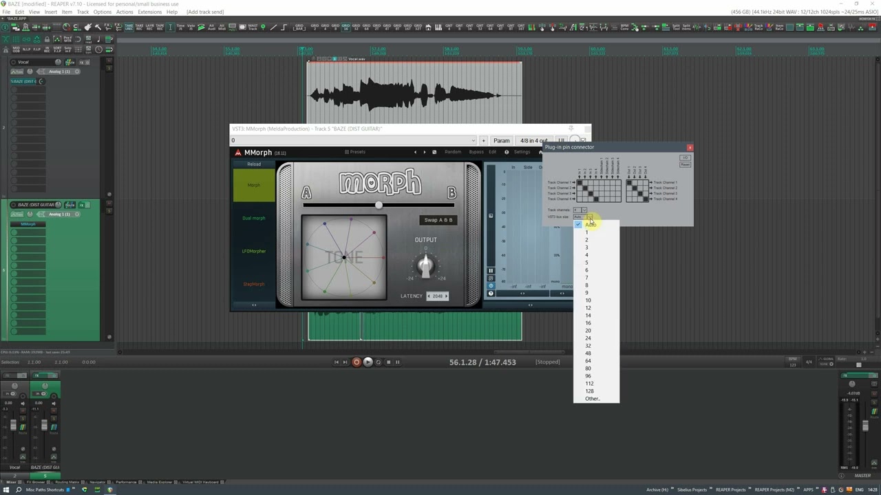Choose bus size 64 from the dropdown list
Viewport: 881px width, 495px height.
(596, 361)
